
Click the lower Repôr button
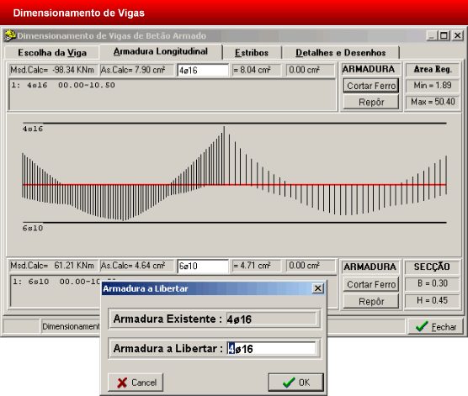[x=371, y=302]
